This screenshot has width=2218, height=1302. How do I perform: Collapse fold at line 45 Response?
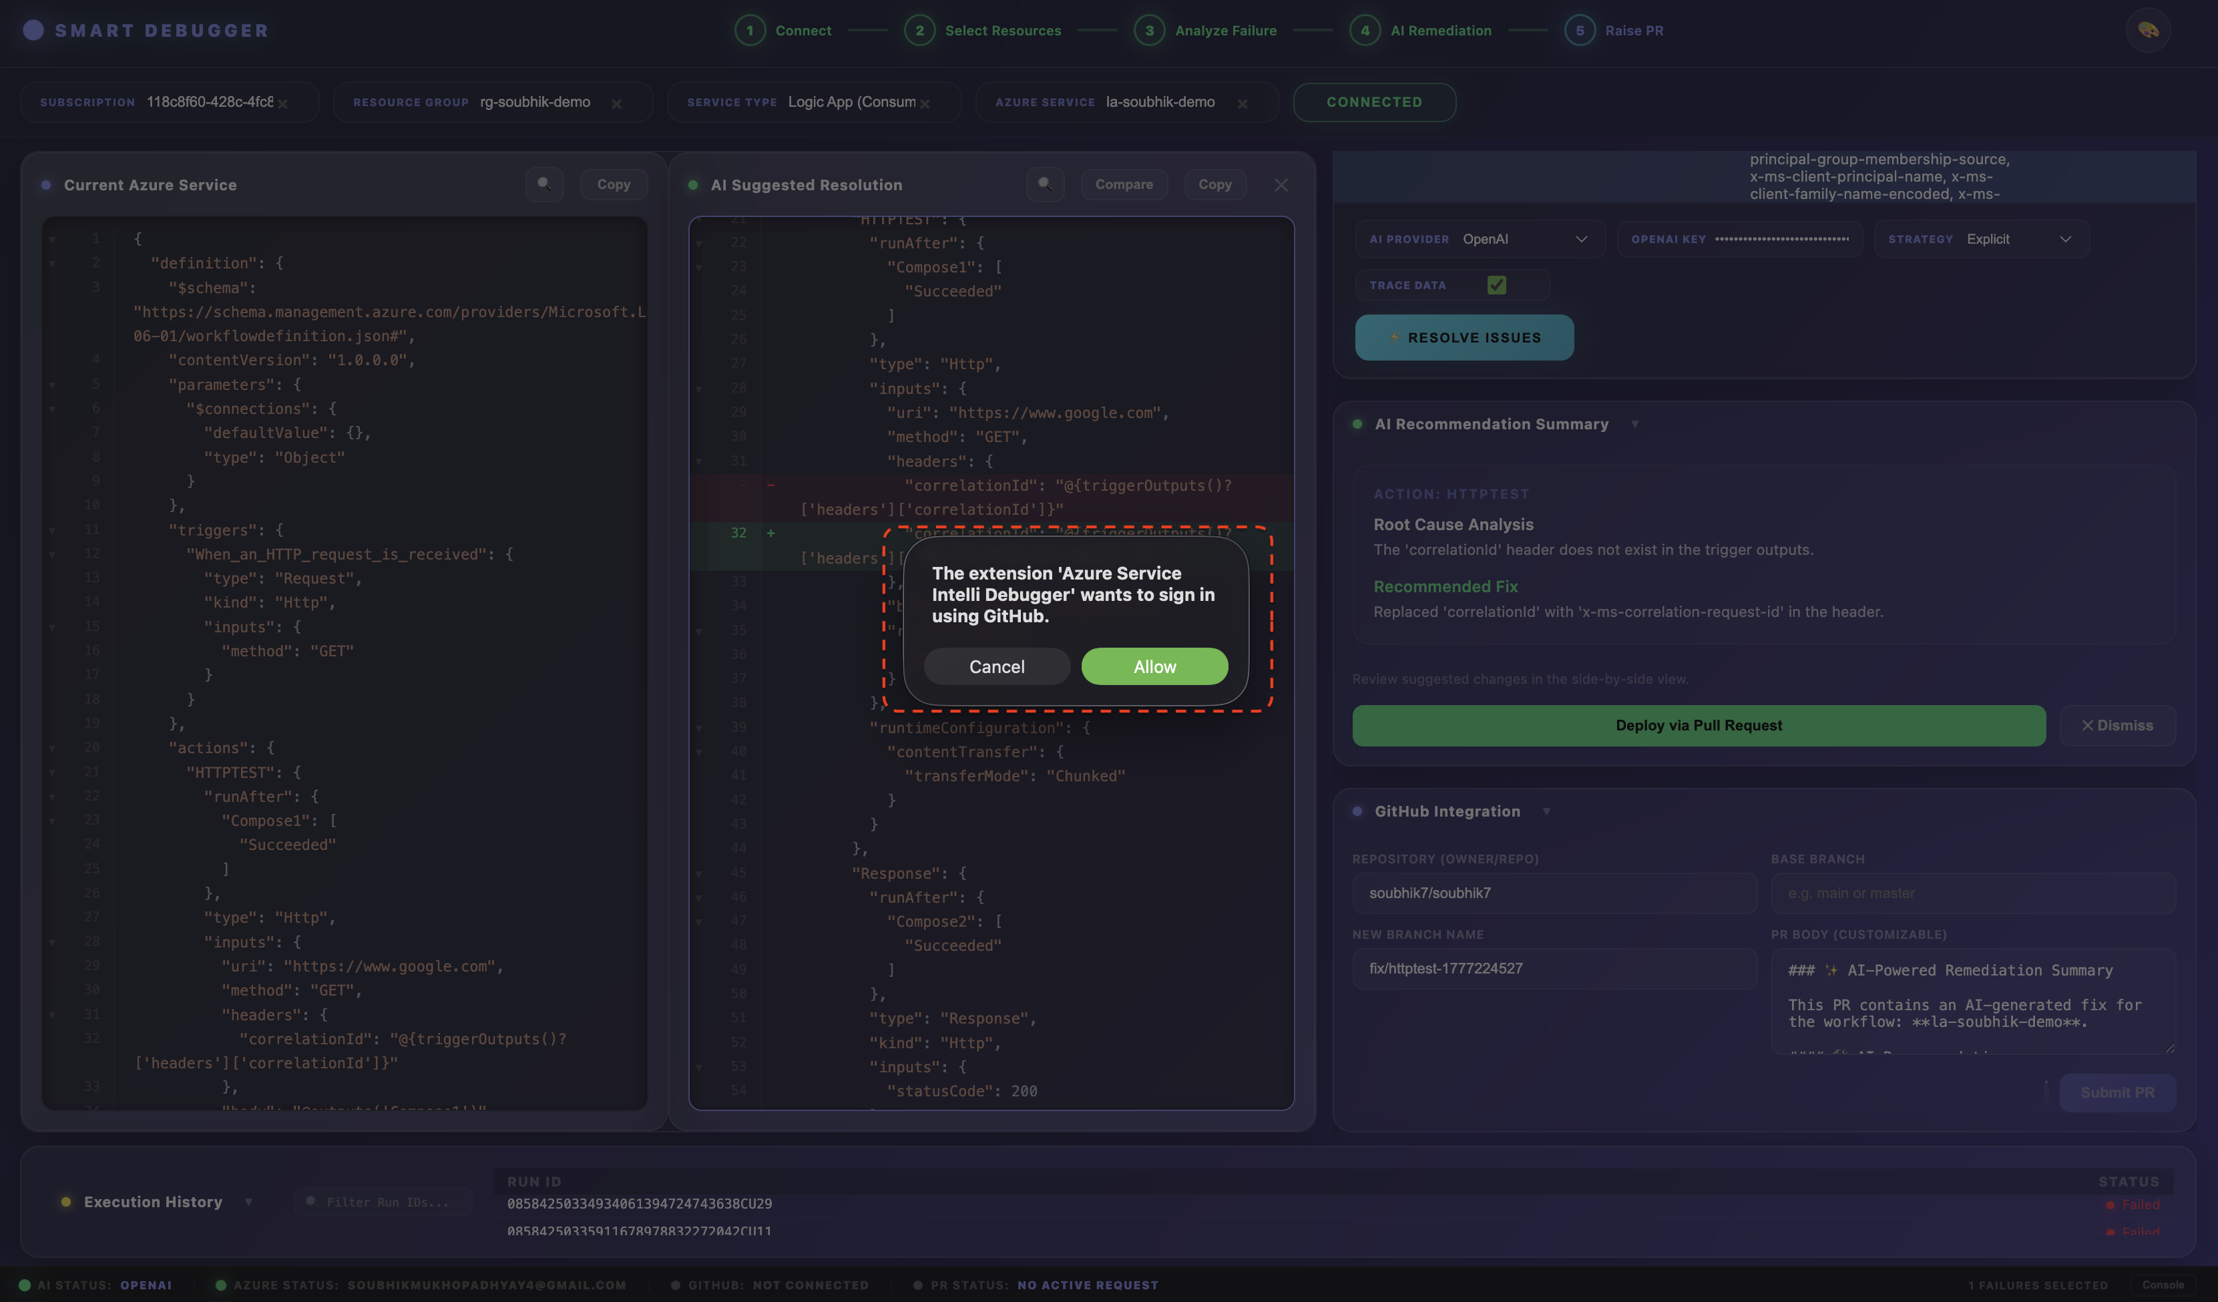point(699,873)
